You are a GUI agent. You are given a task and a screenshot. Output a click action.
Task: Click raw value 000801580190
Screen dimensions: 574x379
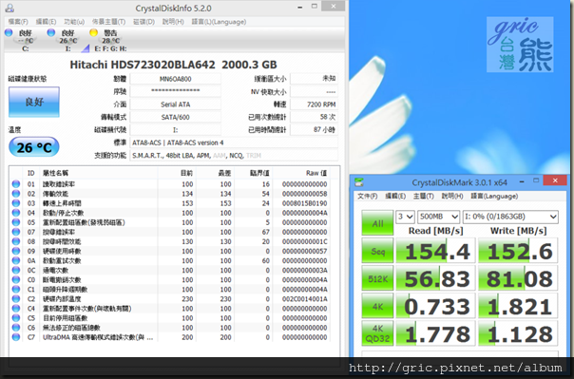[304, 203]
